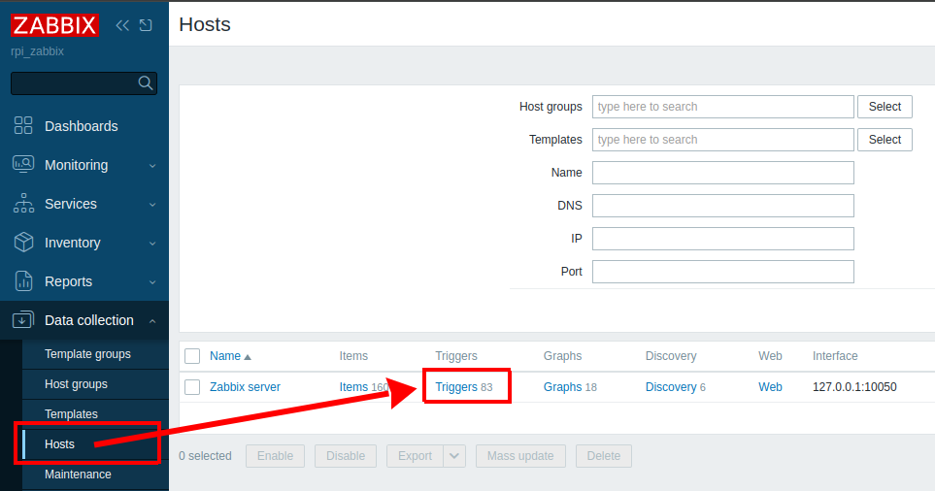Viewport: 935px width, 491px height.
Task: Open the Zabbix server host link
Action: tap(245, 387)
